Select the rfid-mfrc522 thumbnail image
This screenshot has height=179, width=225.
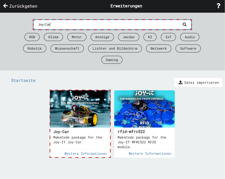pyautogui.click(x=144, y=109)
